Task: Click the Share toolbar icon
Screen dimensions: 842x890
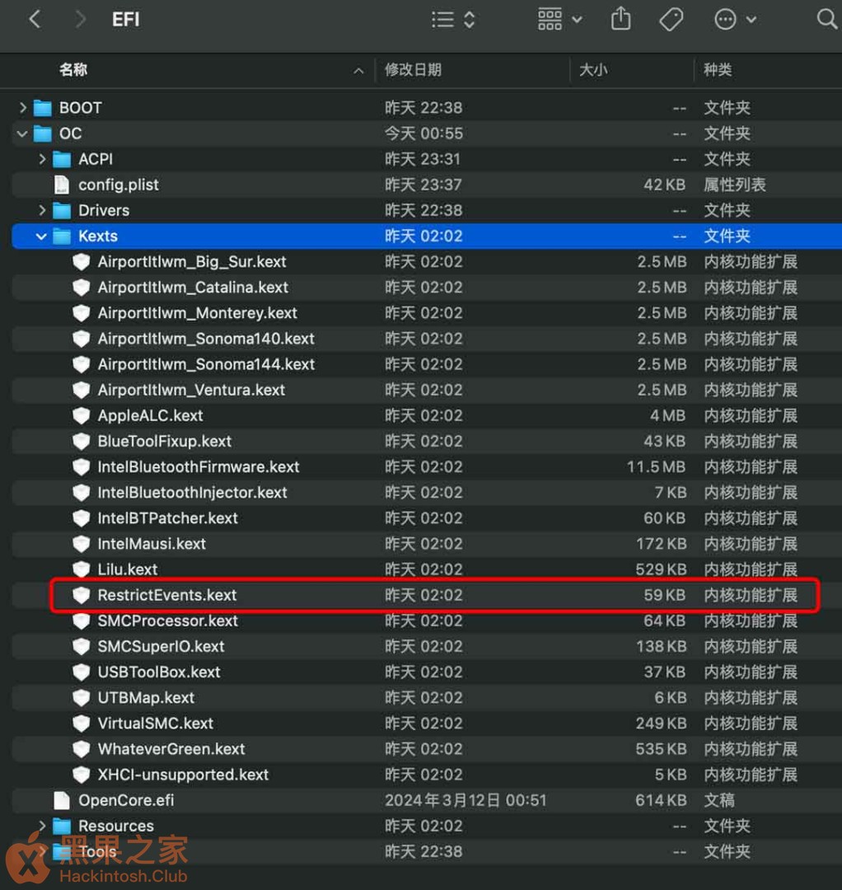Action: 620,18
